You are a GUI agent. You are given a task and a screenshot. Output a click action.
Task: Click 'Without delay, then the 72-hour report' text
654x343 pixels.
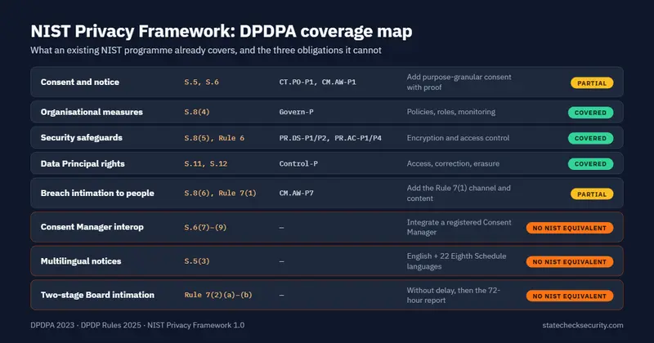pos(454,295)
